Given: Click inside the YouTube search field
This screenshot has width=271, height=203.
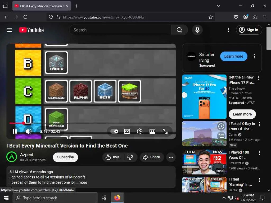Looking at the screenshot, I should tap(120, 30).
